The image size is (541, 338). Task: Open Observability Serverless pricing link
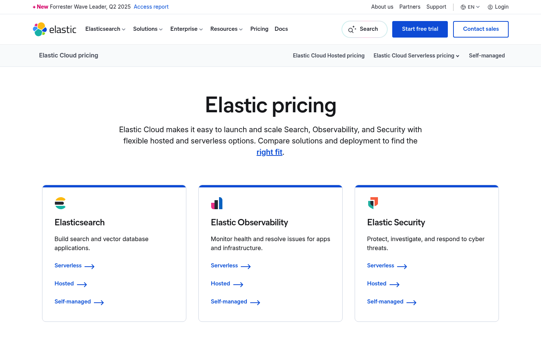click(x=224, y=266)
